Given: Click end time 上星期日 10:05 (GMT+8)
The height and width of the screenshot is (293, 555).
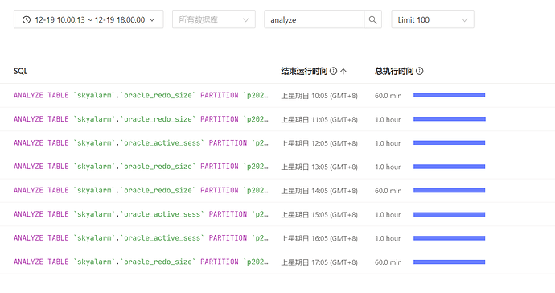Looking at the screenshot, I should [x=319, y=96].
